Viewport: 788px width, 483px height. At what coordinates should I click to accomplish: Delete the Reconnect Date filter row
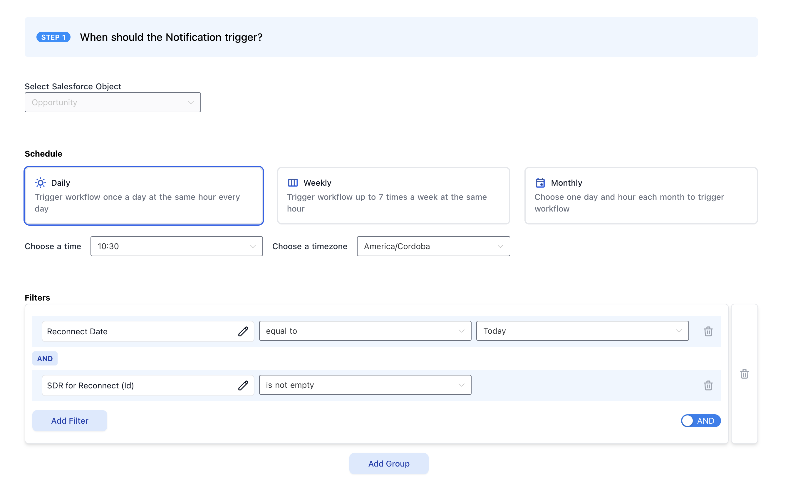click(708, 331)
